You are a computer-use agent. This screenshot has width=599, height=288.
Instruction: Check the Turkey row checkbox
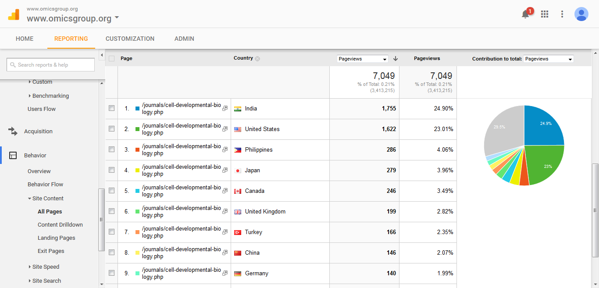tap(111, 231)
